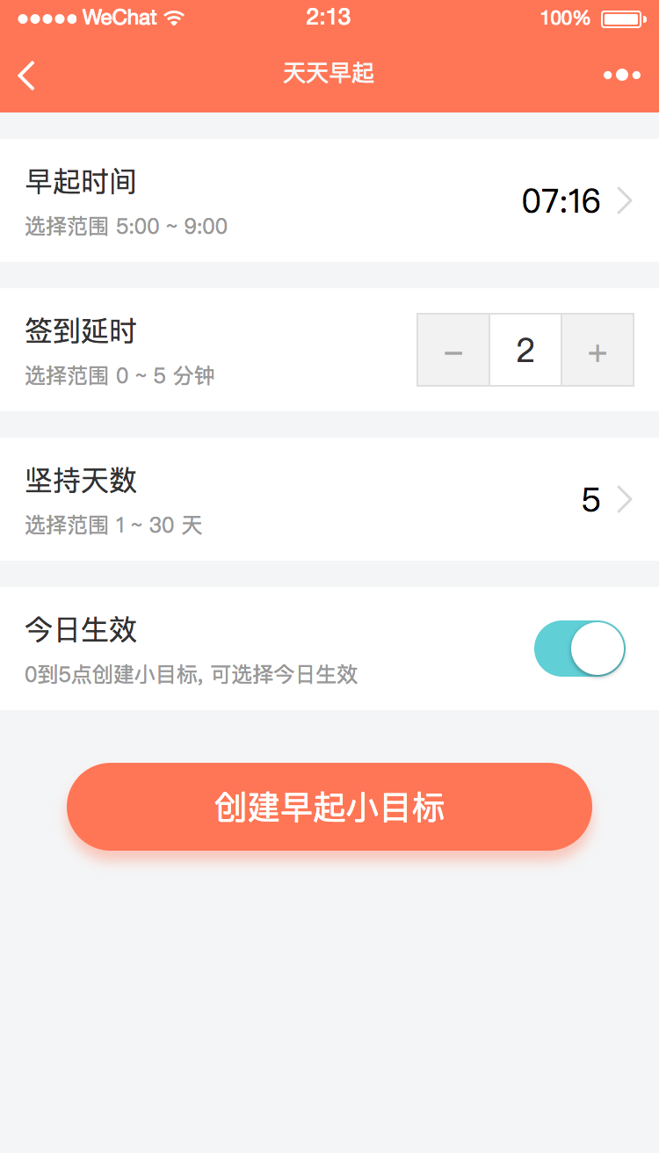
Task: Tap the 07:16 wake-up time value
Action: 561,201
